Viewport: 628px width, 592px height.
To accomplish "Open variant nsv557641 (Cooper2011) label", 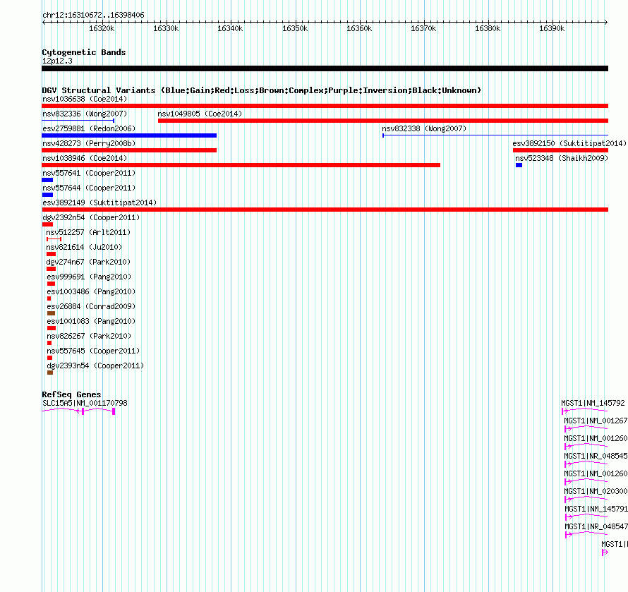I will coord(89,173).
